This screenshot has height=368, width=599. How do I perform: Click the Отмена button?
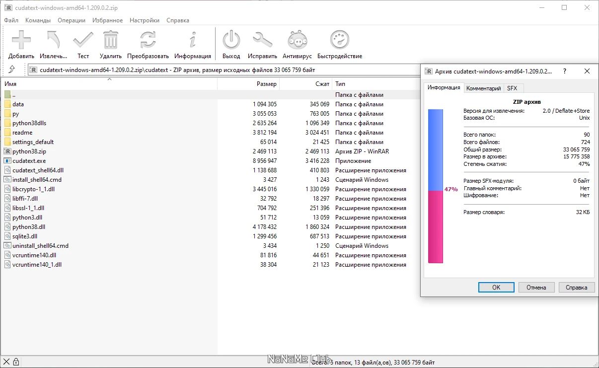pos(536,288)
